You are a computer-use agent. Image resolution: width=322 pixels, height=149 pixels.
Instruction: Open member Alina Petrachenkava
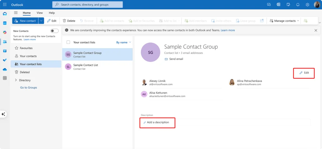click(x=269, y=82)
